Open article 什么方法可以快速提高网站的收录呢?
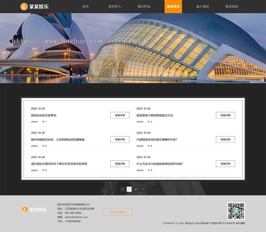This screenshot has width=266, height=232. 160,164
